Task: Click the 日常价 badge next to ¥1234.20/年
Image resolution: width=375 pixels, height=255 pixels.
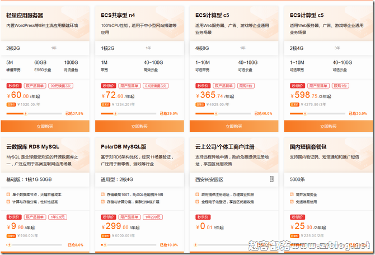Action: [x=105, y=104]
